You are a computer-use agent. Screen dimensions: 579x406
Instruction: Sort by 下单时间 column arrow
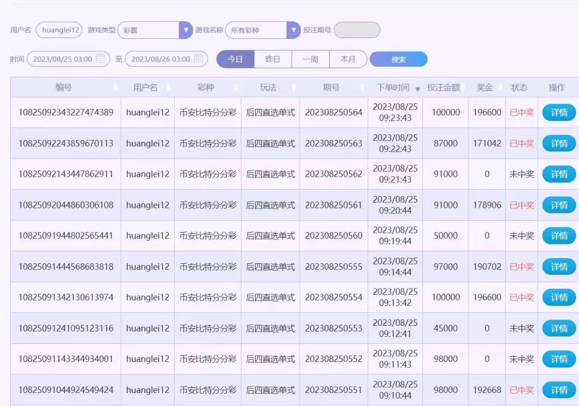(x=417, y=89)
